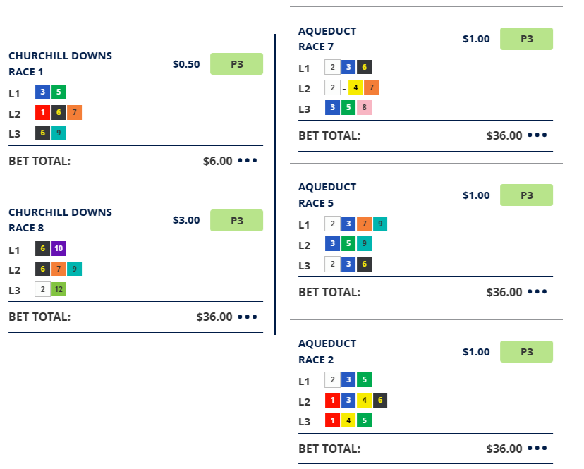Image resolution: width=584 pixels, height=469 pixels.
Task: Click P3 button for Churchill Downs Race 1
Action: point(237,64)
